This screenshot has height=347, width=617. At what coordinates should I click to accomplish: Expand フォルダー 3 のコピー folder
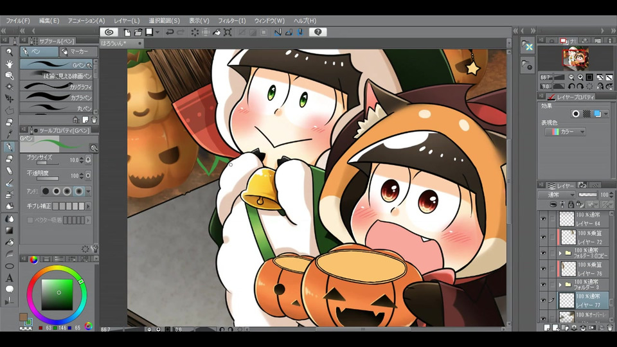[560, 253]
